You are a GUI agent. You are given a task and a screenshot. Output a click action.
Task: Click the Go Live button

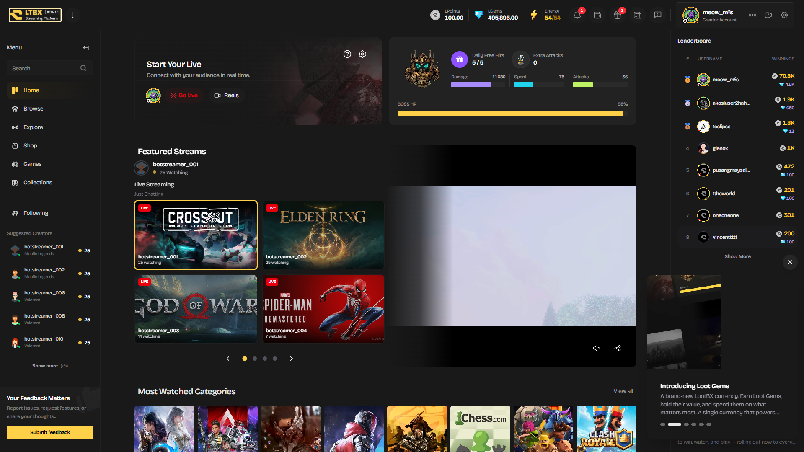click(184, 96)
